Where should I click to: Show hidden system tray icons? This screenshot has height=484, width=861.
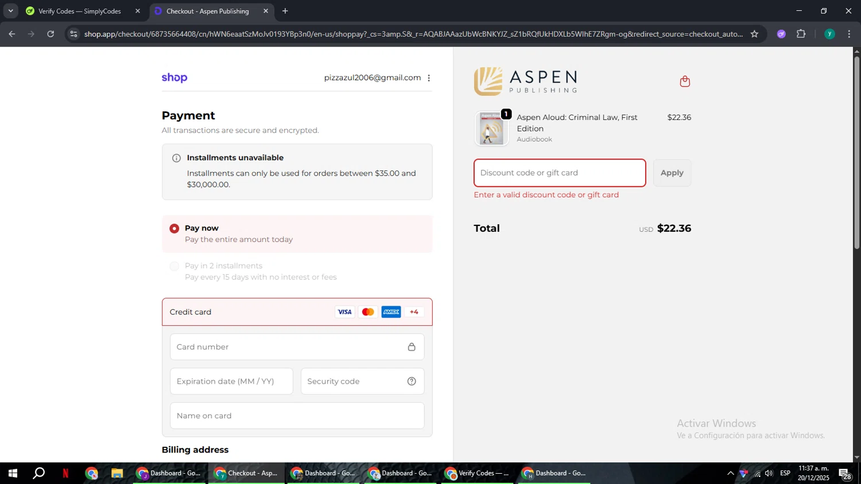tap(730, 474)
